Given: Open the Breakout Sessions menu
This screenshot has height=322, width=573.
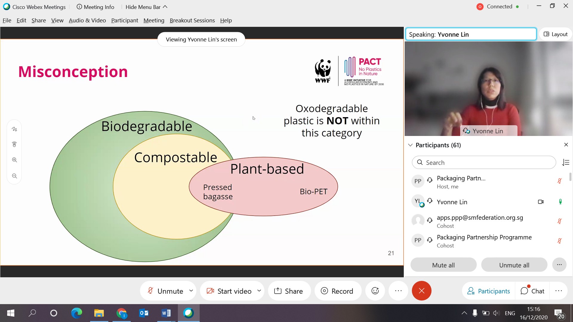Looking at the screenshot, I should [192, 20].
